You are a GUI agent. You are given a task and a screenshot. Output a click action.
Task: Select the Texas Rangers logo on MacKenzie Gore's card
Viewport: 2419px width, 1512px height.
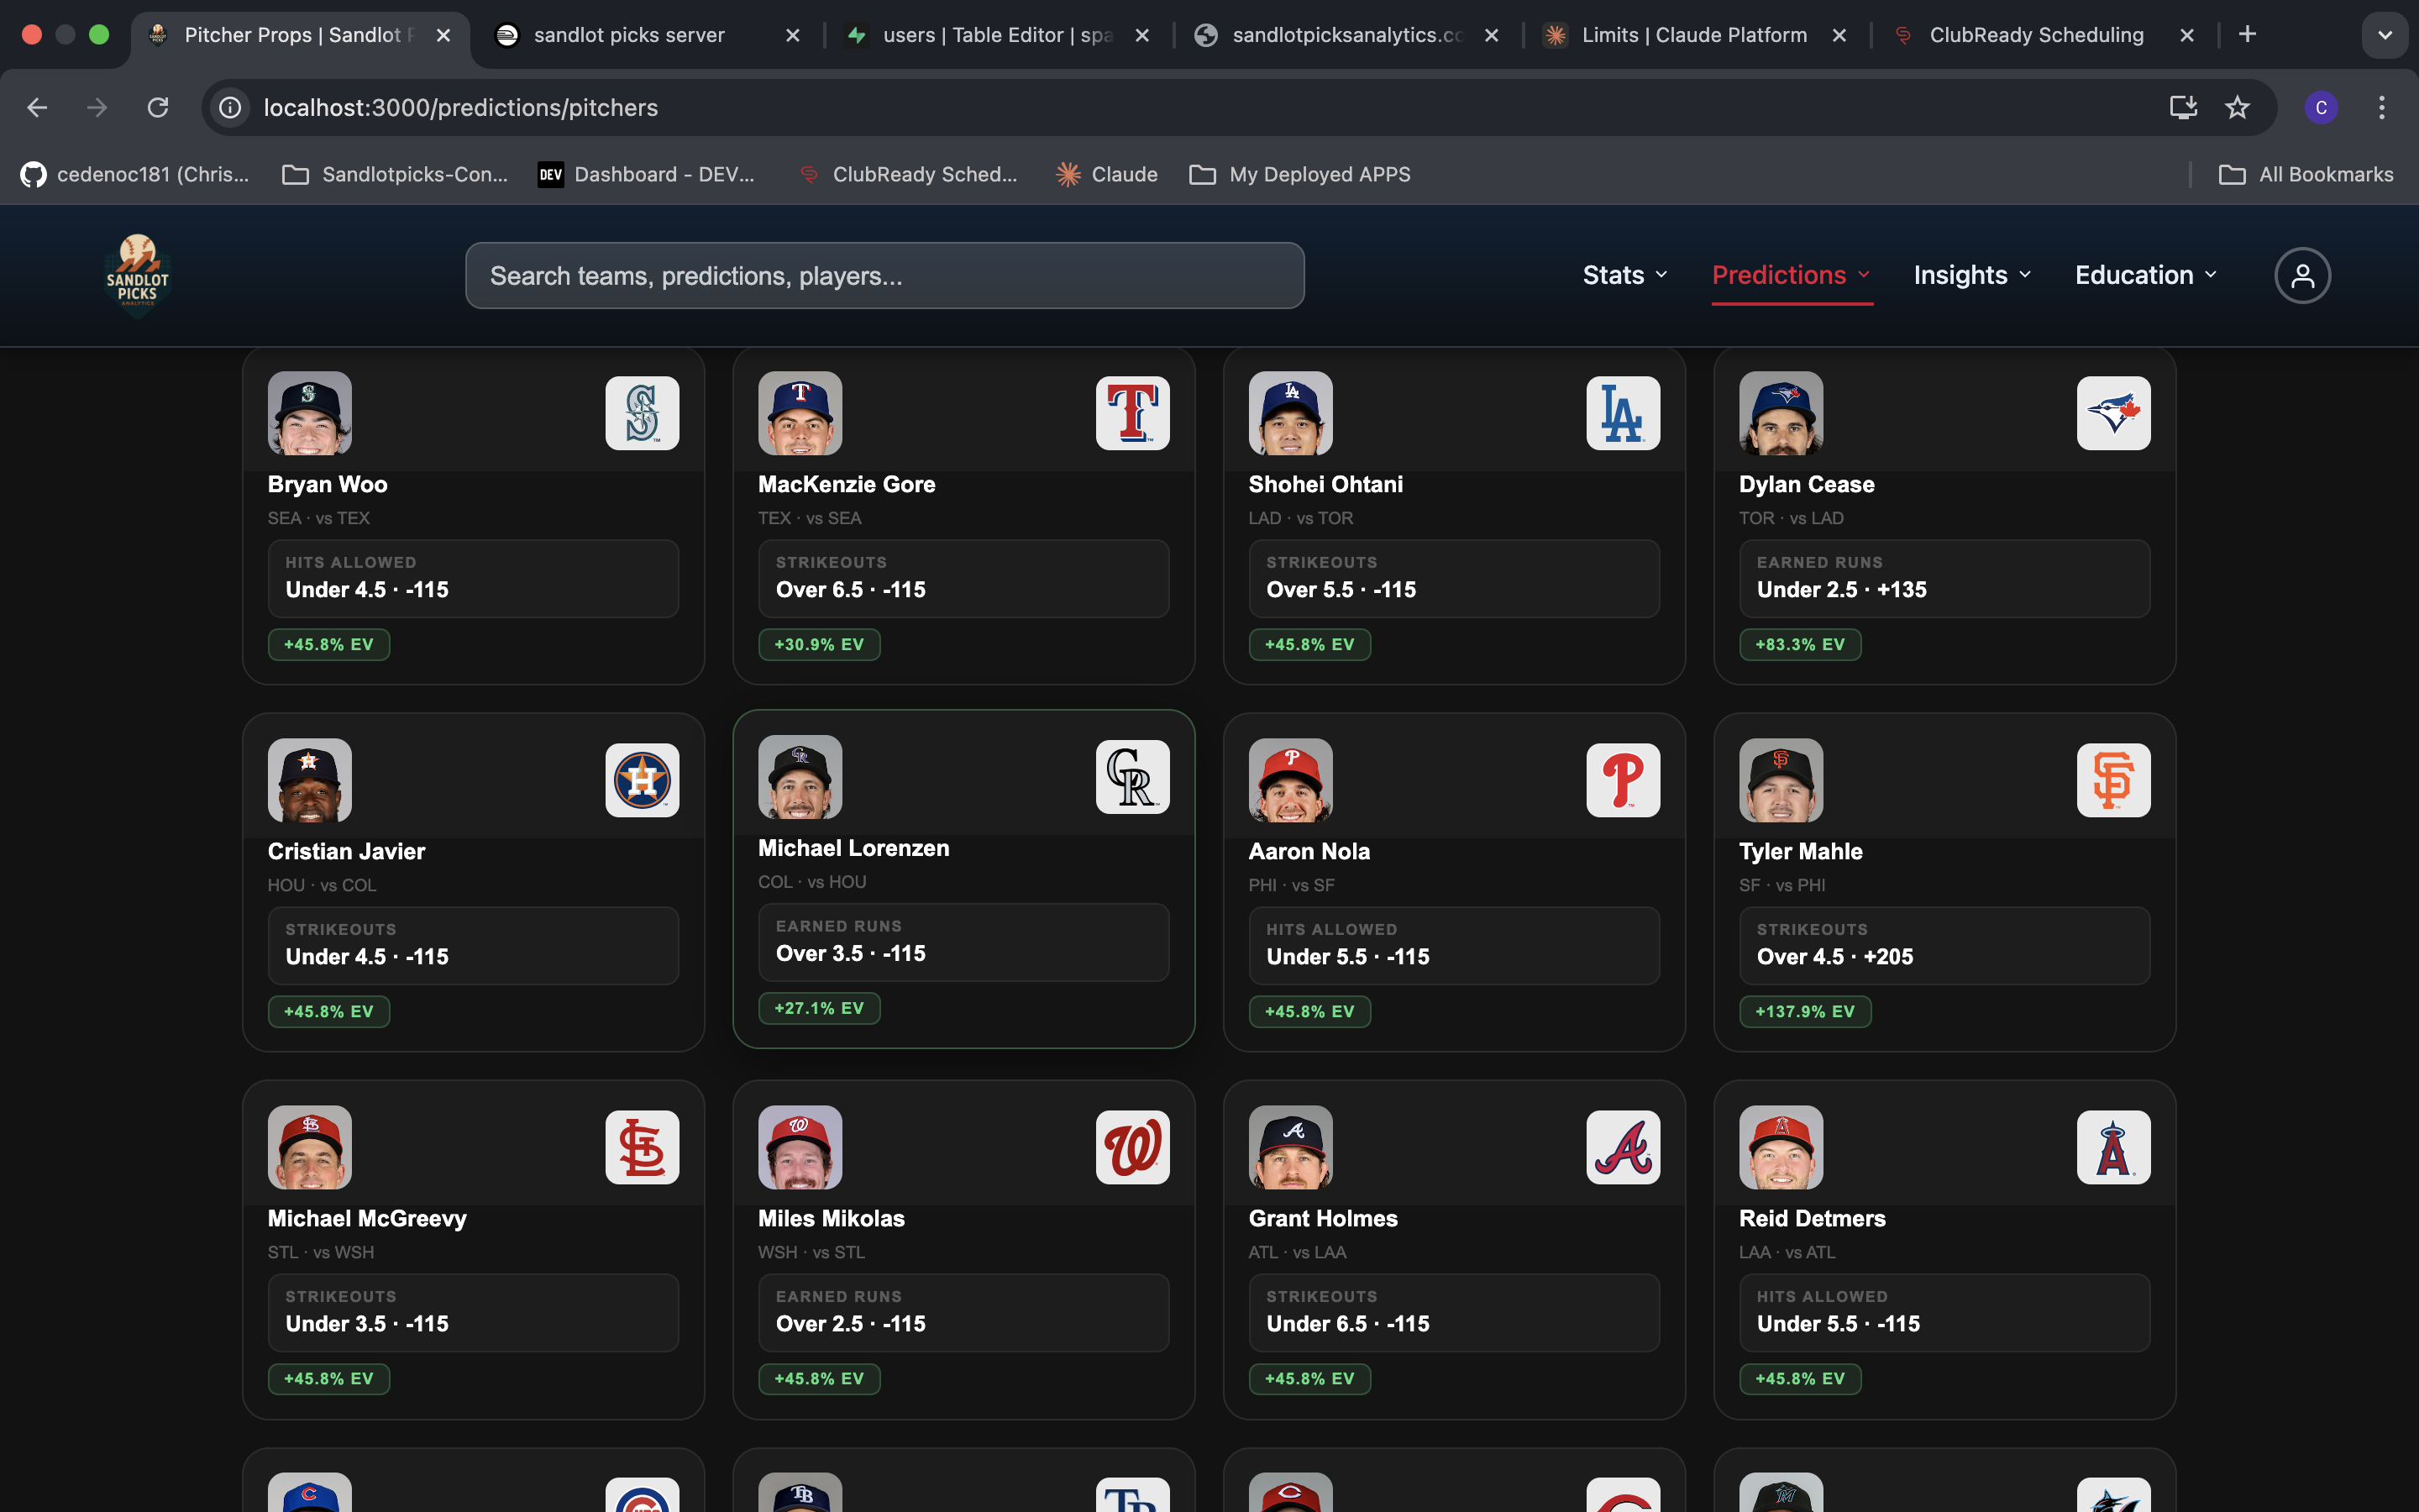(x=1131, y=413)
